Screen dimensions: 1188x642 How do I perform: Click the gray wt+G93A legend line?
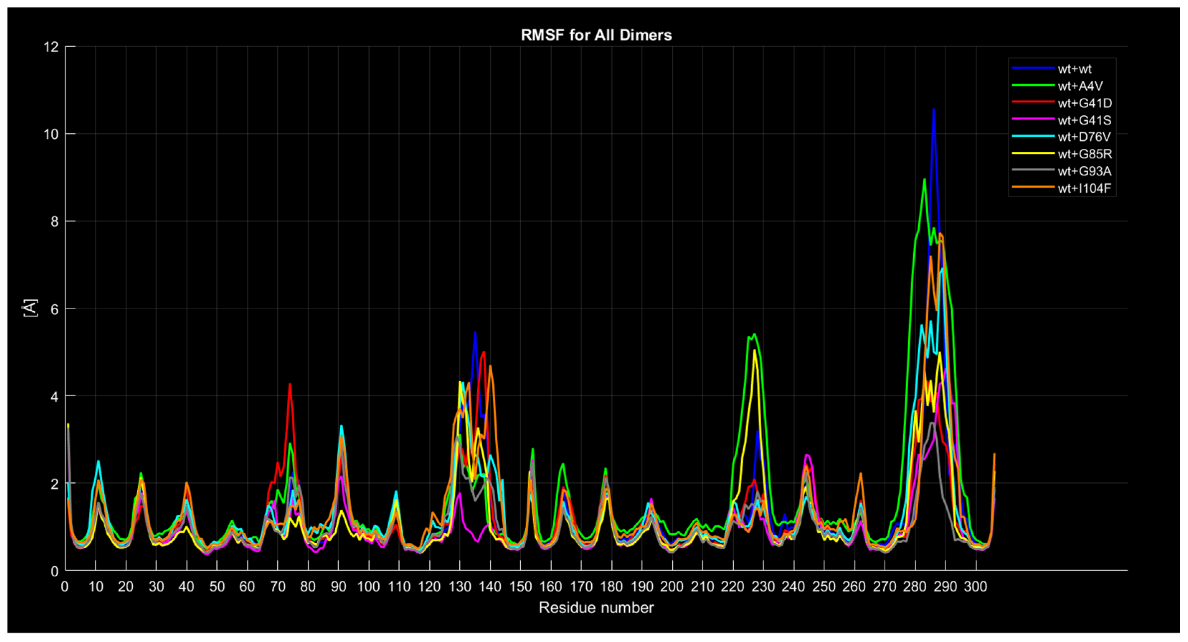(x=1033, y=171)
